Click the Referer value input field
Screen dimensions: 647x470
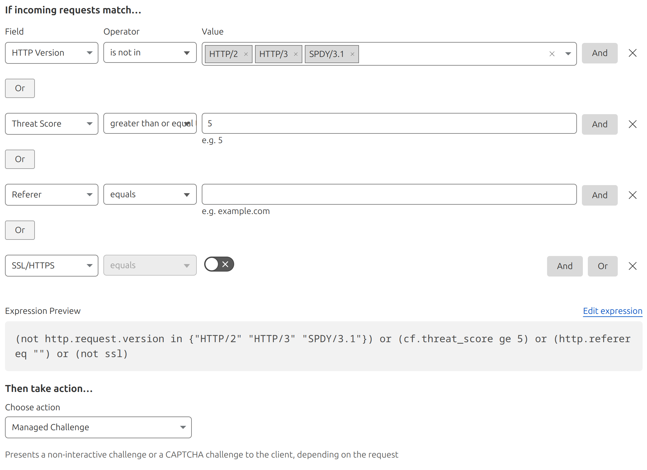click(389, 194)
